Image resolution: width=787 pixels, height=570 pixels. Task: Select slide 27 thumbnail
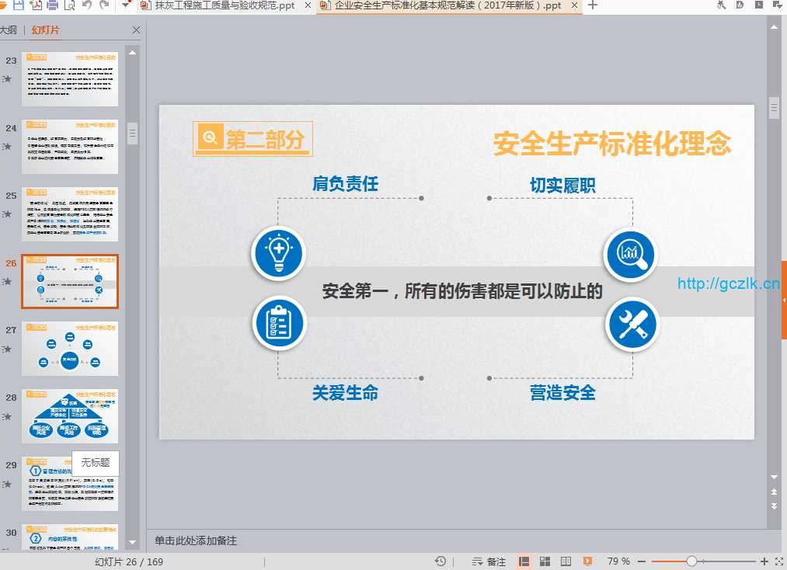pyautogui.click(x=70, y=349)
